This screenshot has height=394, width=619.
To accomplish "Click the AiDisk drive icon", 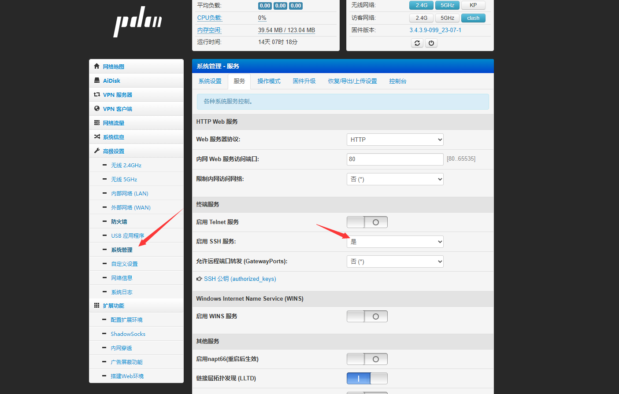I will click(x=97, y=81).
